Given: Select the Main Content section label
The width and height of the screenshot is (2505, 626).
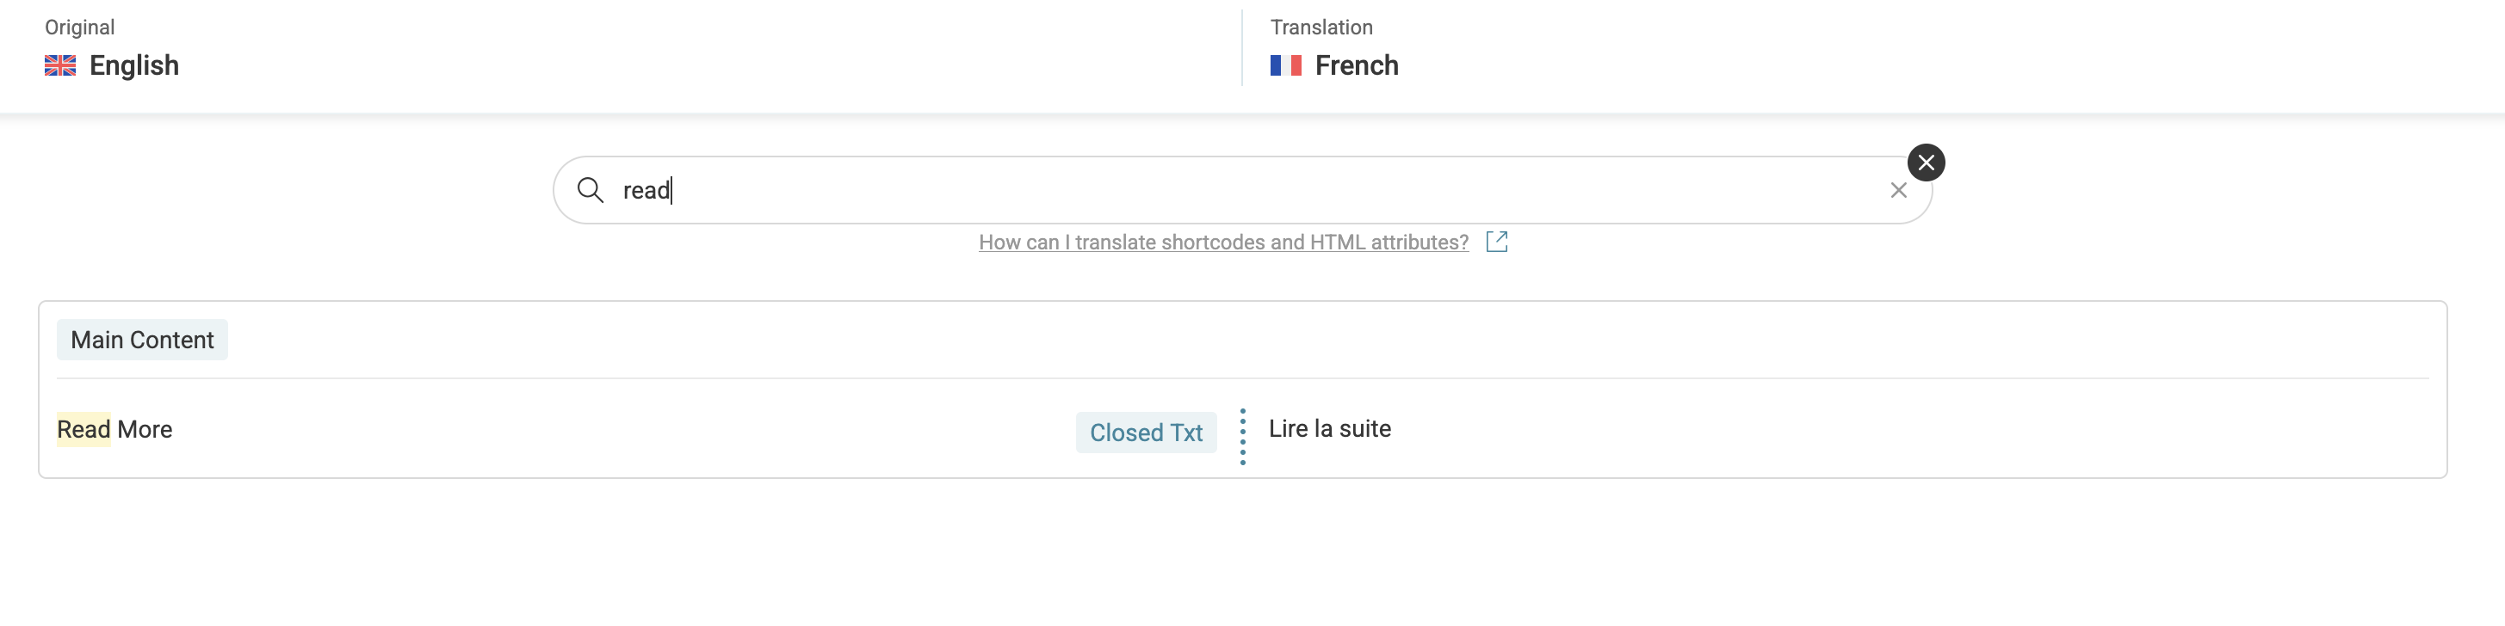Looking at the screenshot, I should tap(142, 341).
